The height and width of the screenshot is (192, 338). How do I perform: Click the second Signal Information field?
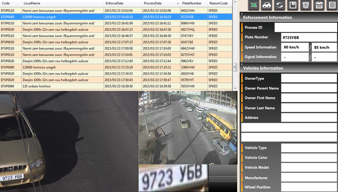pos(324,57)
